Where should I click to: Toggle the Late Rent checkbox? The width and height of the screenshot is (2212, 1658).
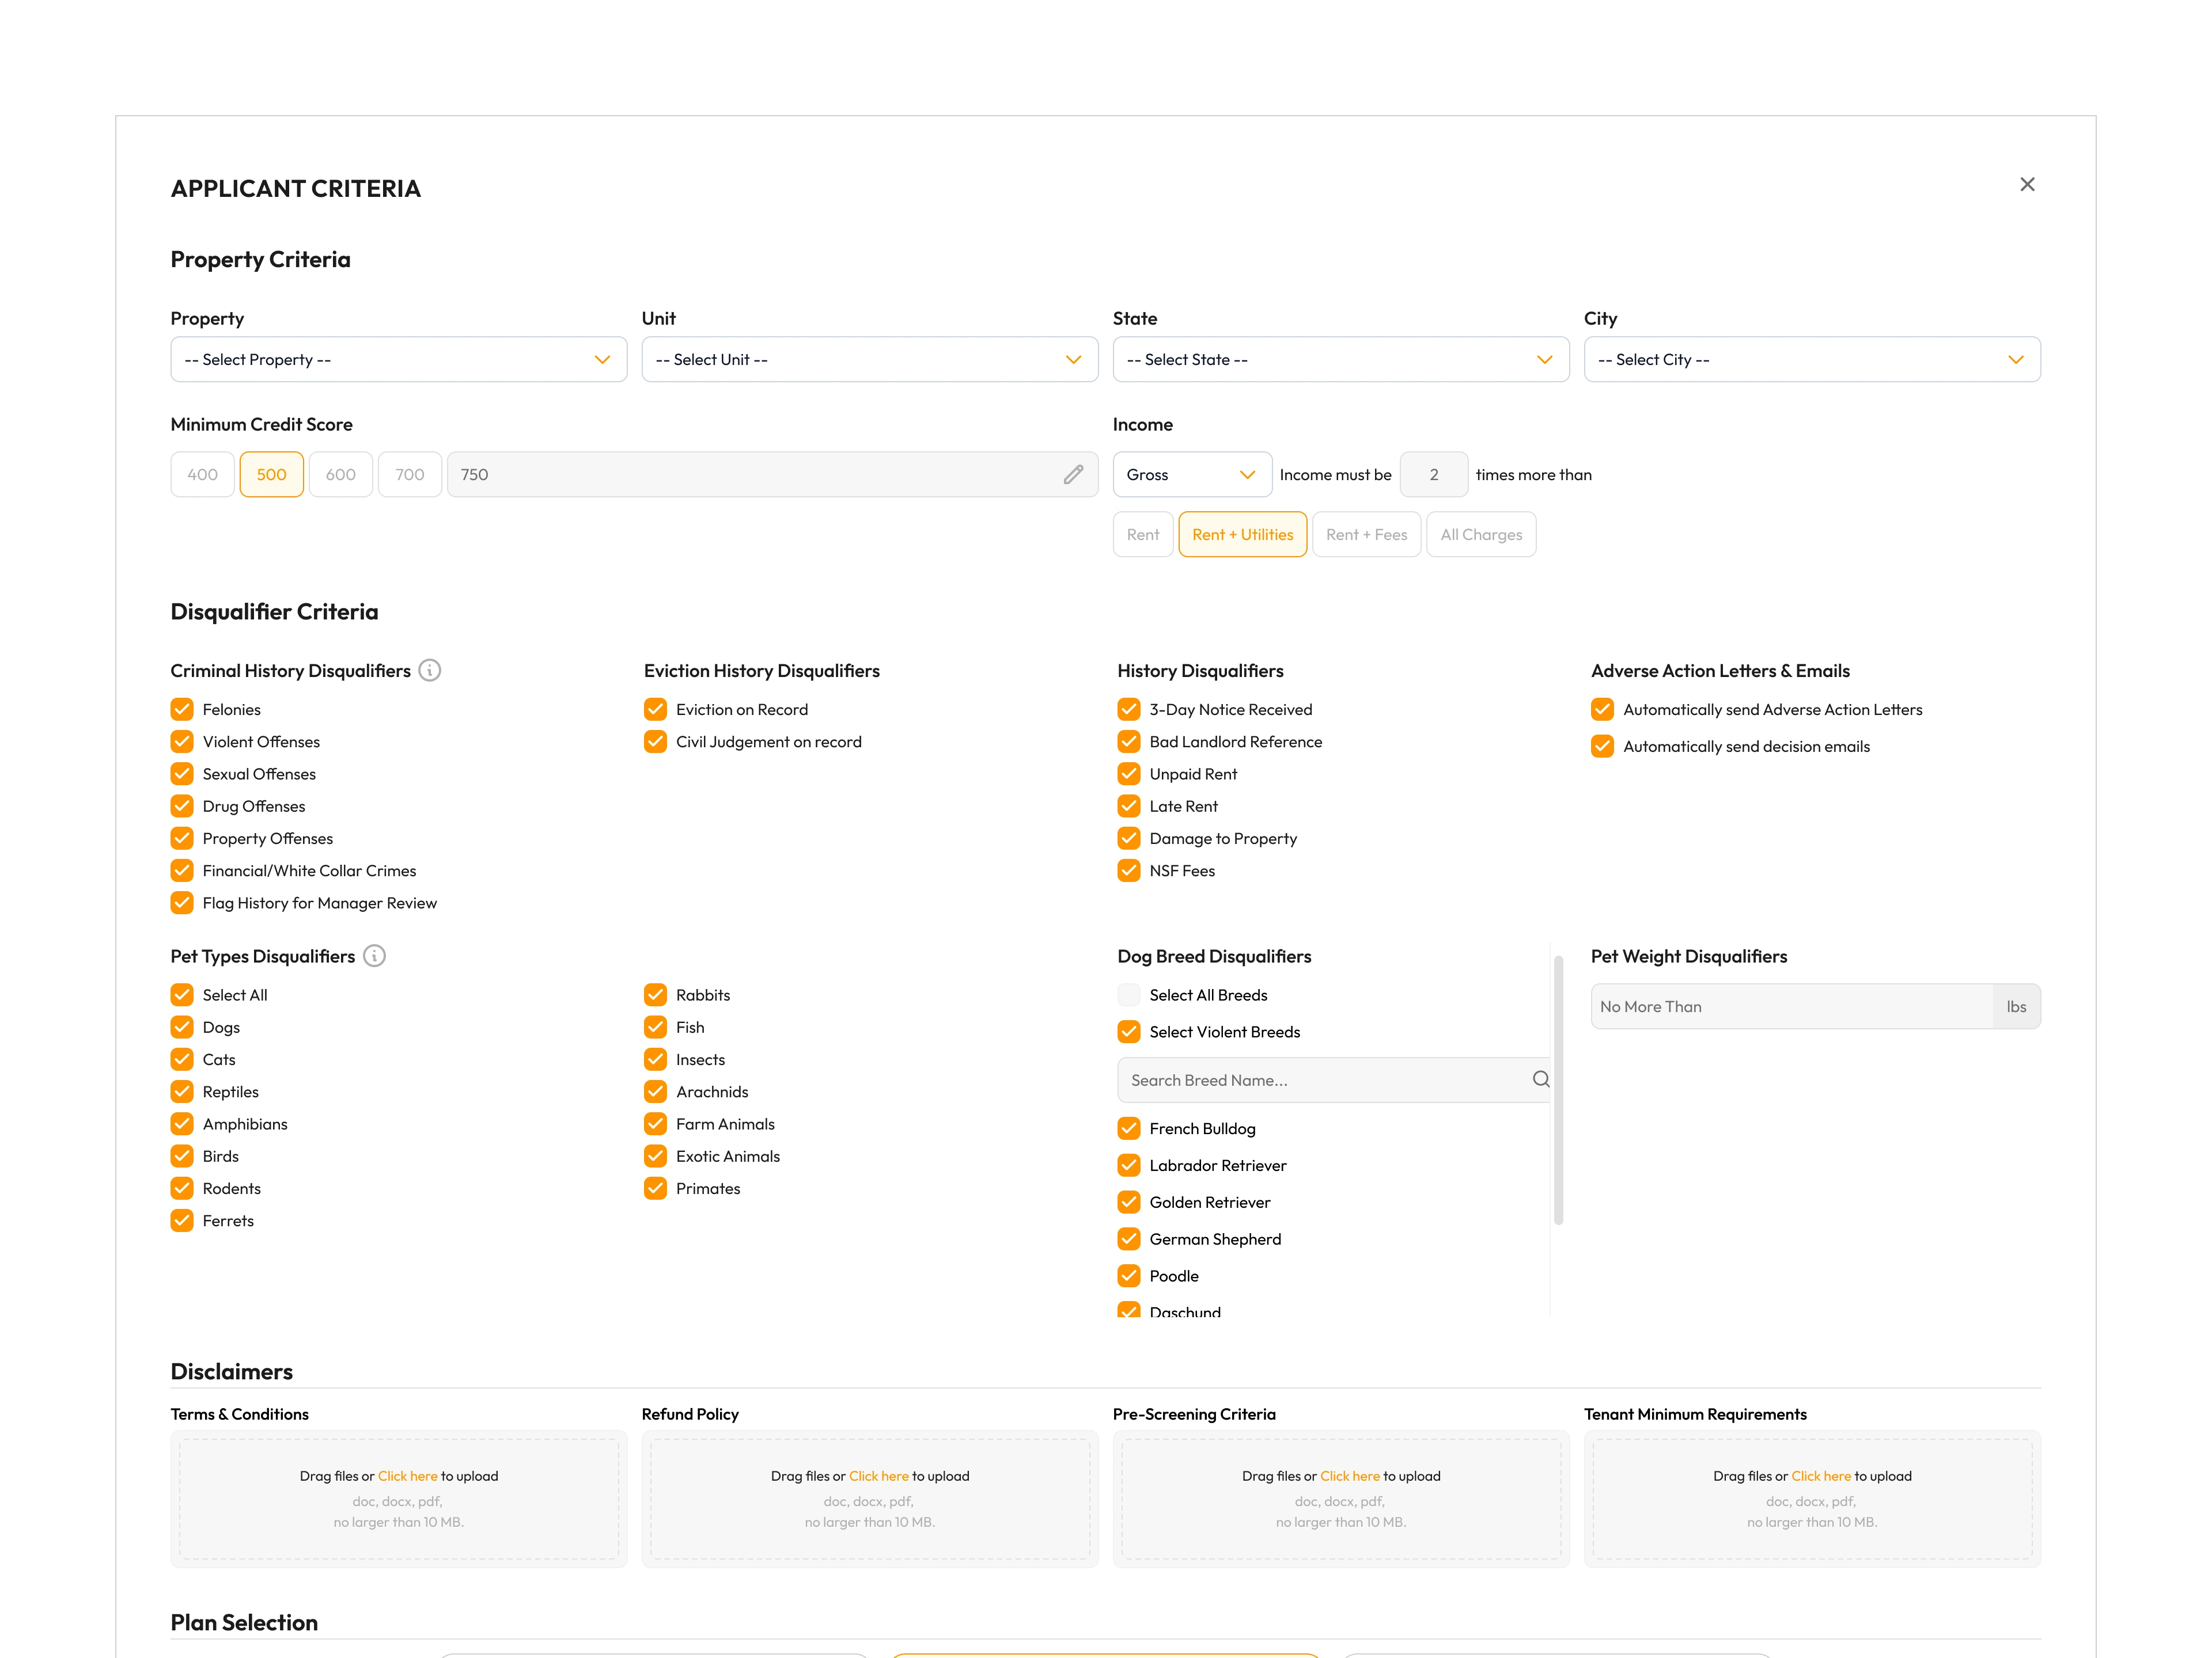[1129, 805]
